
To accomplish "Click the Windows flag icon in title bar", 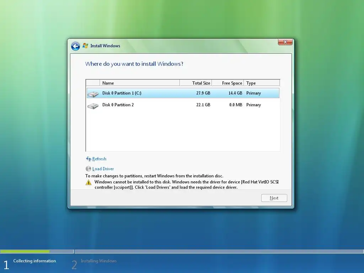I will [85, 46].
